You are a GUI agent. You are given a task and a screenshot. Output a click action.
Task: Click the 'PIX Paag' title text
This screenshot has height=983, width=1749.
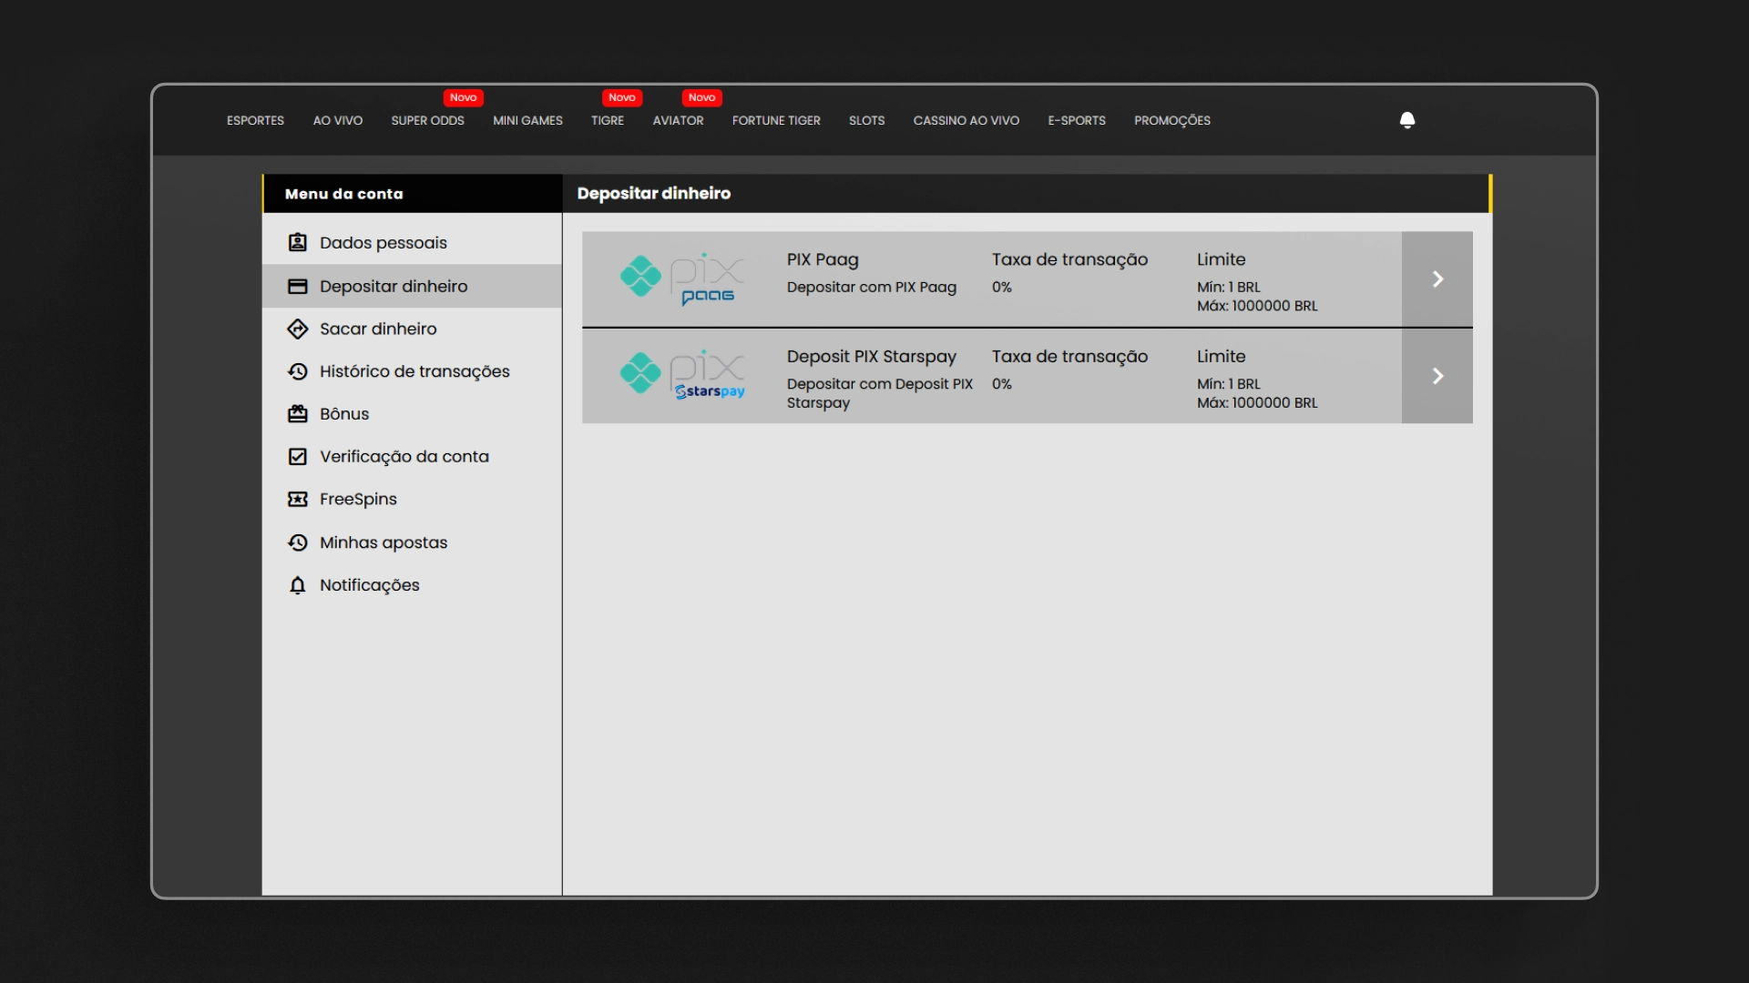[823, 259]
